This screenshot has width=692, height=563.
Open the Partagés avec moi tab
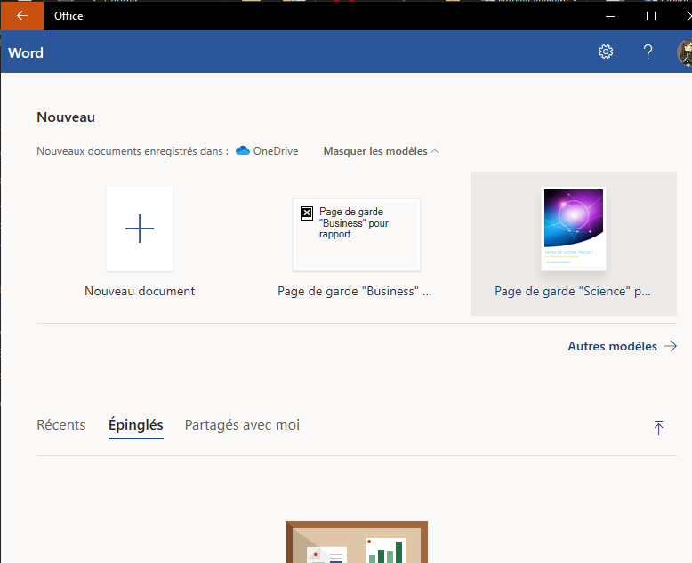click(x=242, y=425)
